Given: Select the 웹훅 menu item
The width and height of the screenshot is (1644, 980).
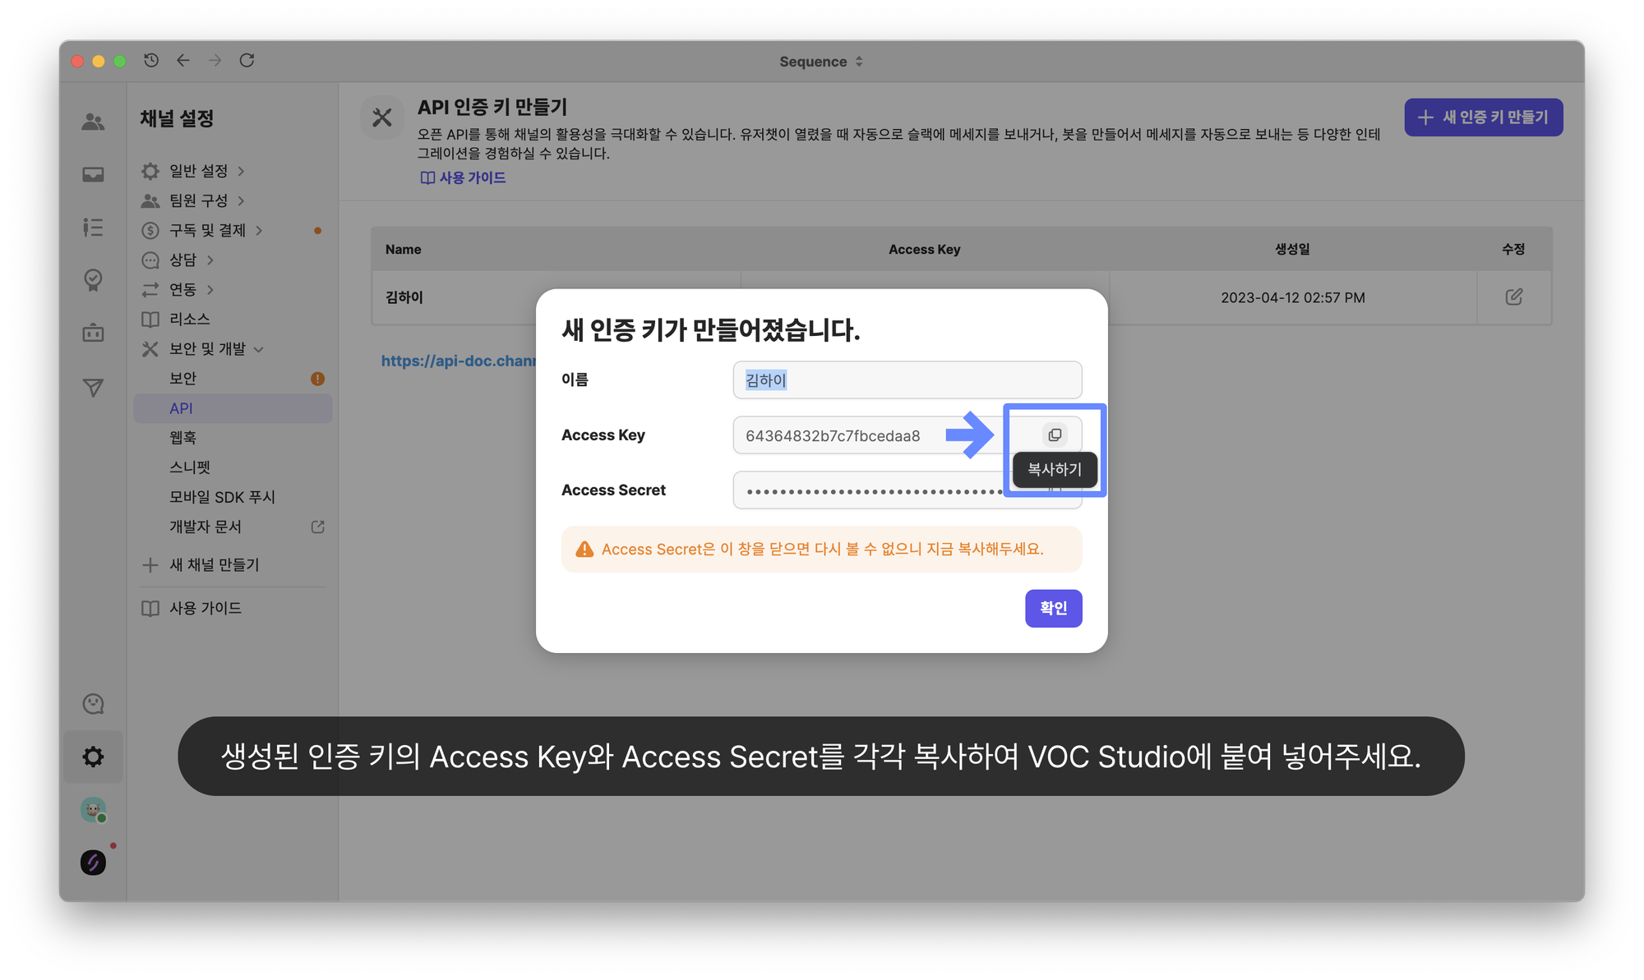Looking at the screenshot, I should pos(182,438).
